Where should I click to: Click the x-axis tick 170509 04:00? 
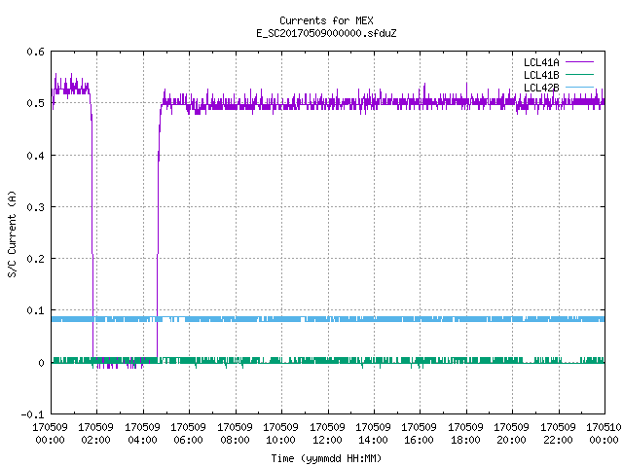coord(142,434)
